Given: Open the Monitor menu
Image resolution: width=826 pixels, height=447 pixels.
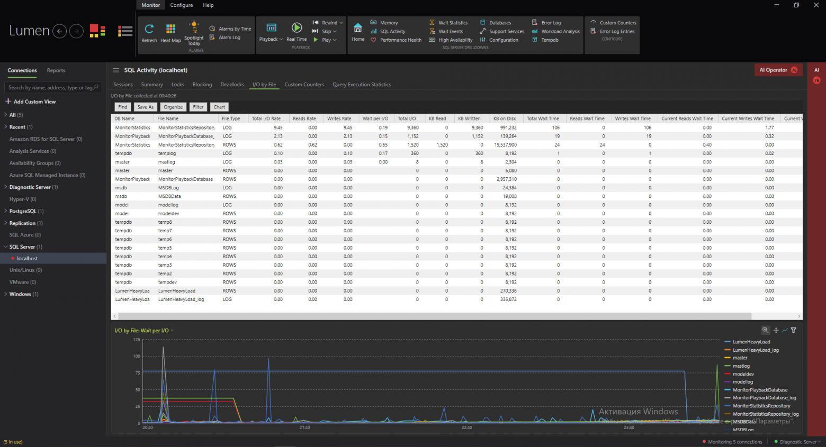Looking at the screenshot, I should pos(150,5).
